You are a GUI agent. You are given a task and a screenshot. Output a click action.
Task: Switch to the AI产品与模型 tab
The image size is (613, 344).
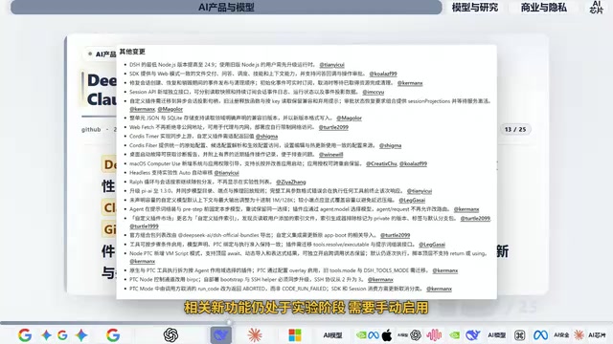tap(226, 7)
